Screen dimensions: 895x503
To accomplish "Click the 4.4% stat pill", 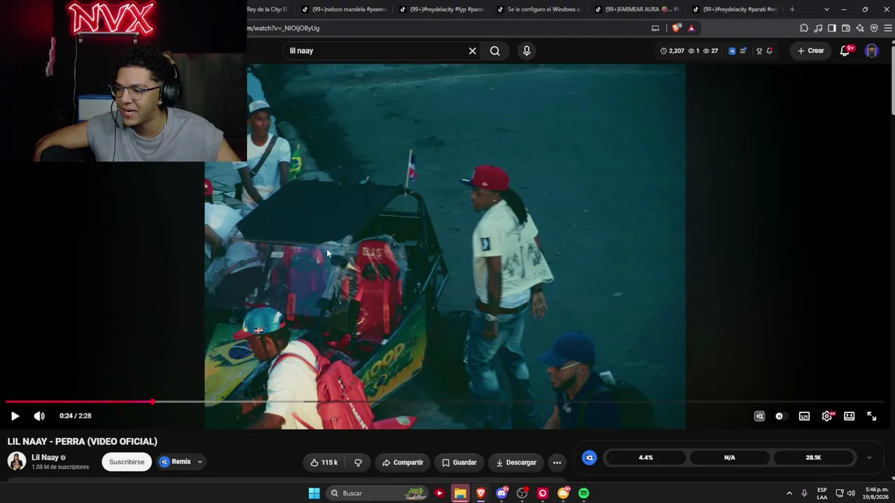I will [x=645, y=458].
